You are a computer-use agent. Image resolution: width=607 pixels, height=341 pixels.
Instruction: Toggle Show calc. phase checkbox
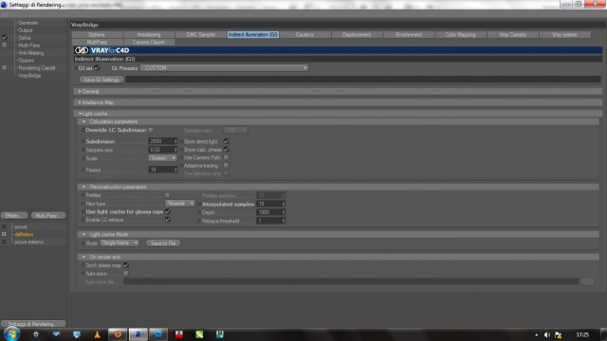click(226, 150)
